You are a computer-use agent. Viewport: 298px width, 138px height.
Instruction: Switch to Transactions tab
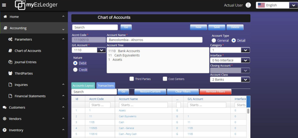click(x=106, y=86)
